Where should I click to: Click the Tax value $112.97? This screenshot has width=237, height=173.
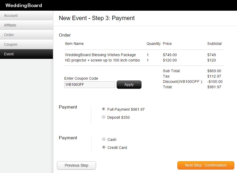click(x=214, y=76)
